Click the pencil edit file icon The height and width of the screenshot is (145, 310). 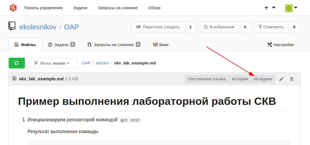pos(281,79)
